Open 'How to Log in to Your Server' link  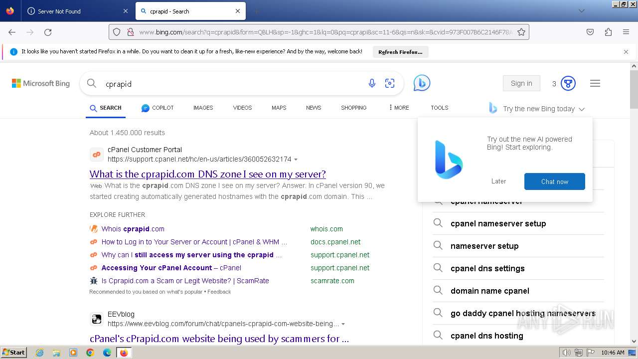click(x=194, y=242)
